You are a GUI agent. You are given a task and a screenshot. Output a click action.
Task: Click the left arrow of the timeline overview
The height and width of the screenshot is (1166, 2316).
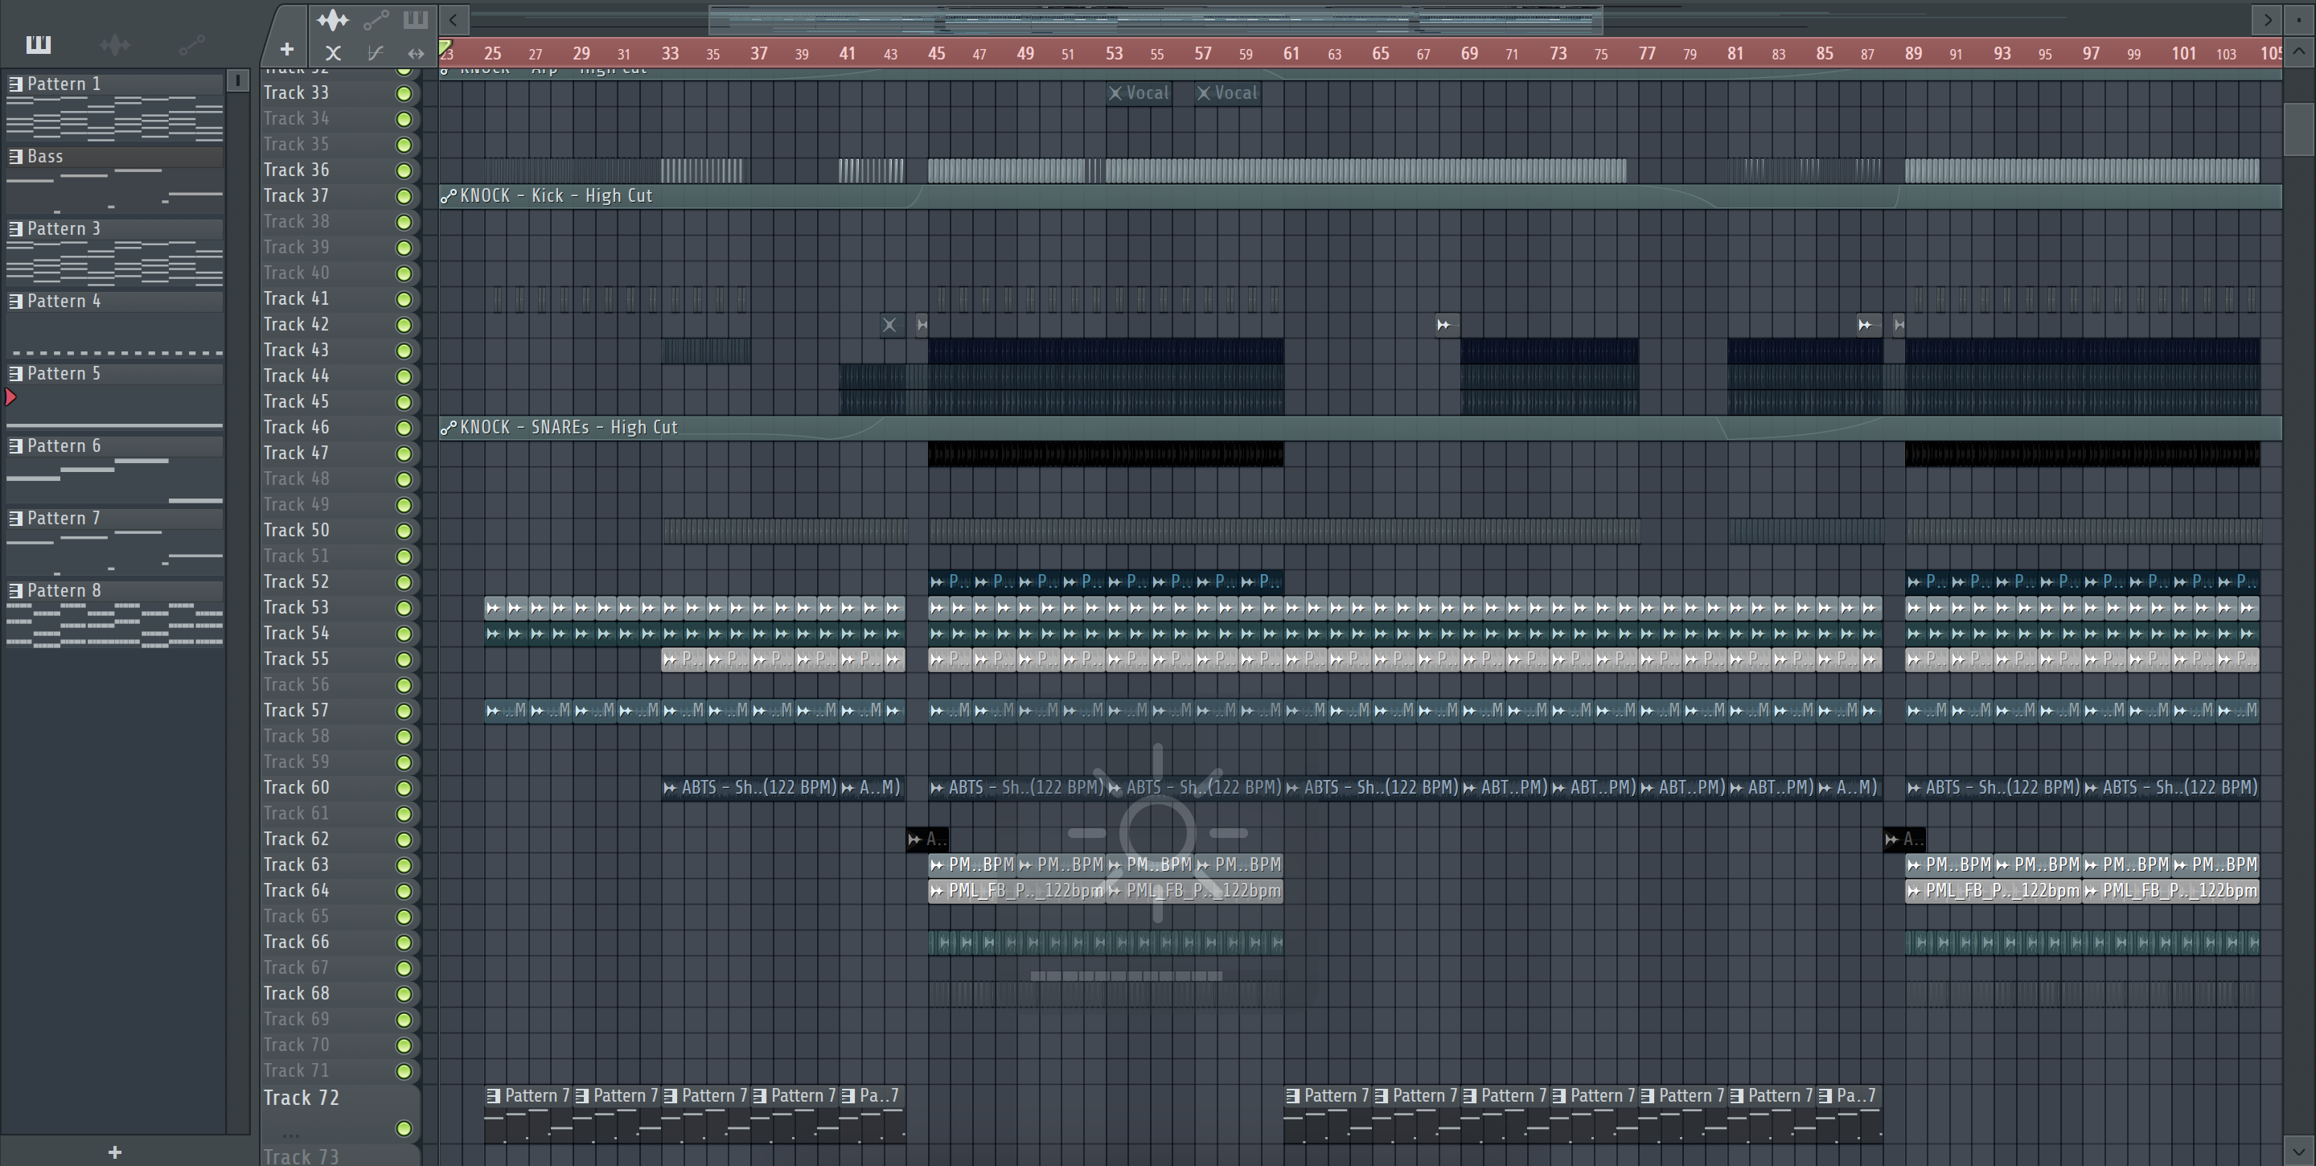click(x=453, y=18)
